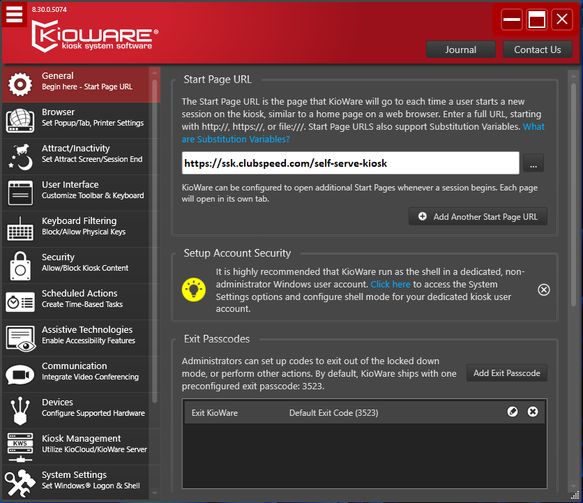Dismiss the Setup Account Security tip

[544, 290]
